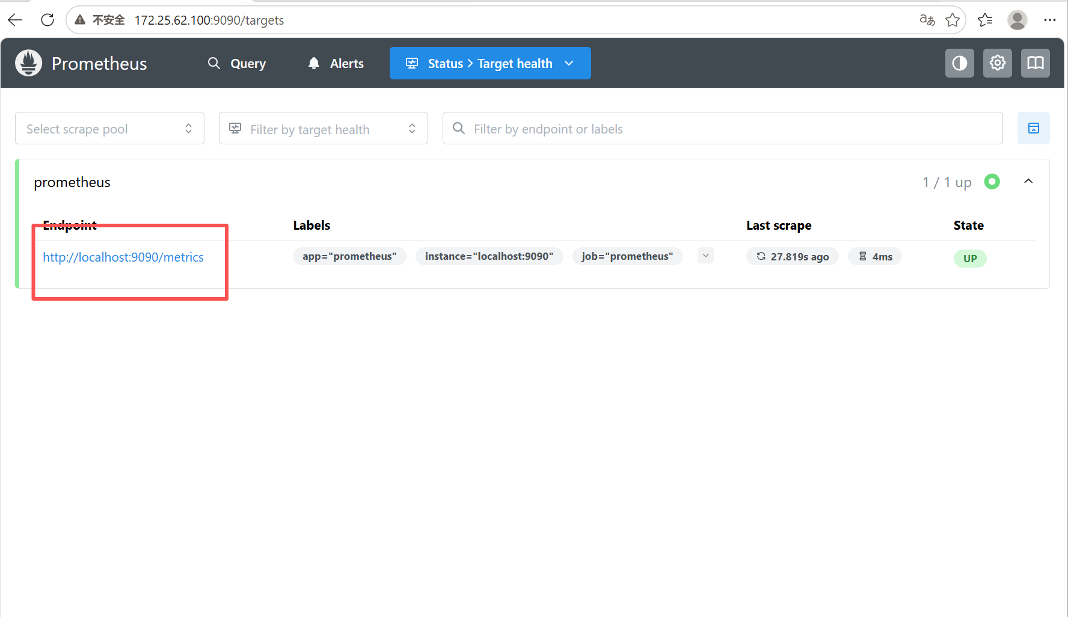This screenshot has width=1068, height=617.
Task: Click the browser back arrow
Action: pos(15,20)
